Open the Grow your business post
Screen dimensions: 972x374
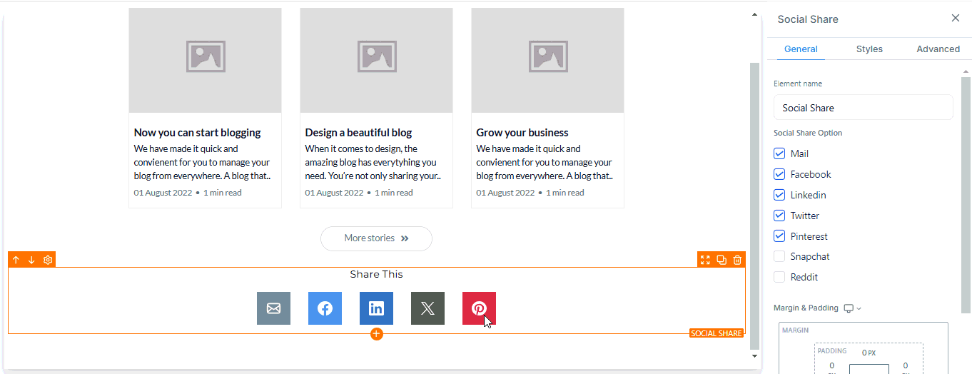[x=522, y=133]
